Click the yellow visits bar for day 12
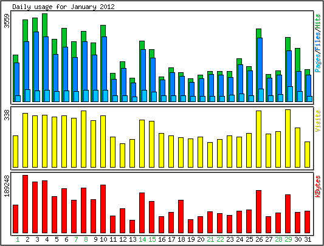The width and height of the screenshot is (324, 246). (x=122, y=155)
